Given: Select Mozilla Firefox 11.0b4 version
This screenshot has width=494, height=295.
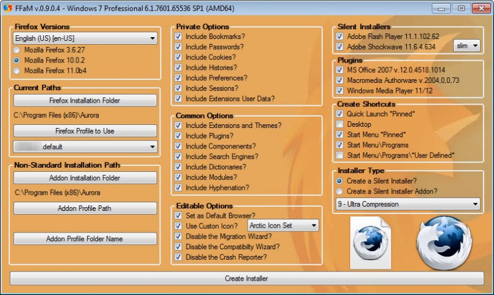Looking at the screenshot, I should 17,71.
